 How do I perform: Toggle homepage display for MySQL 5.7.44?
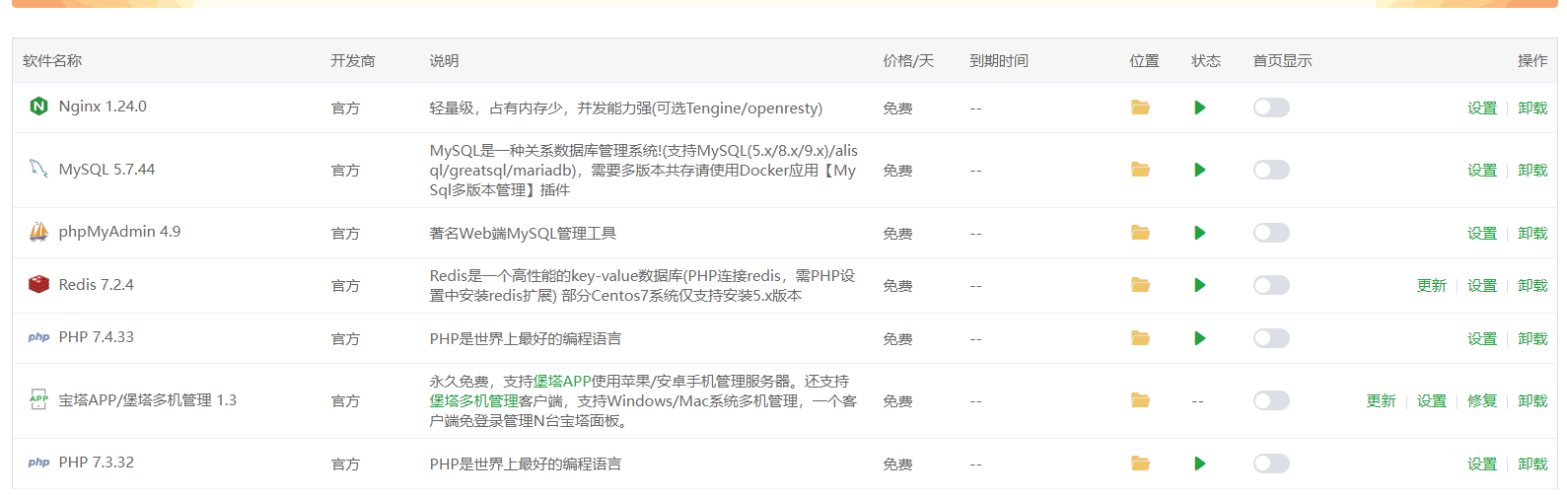pos(1271,170)
